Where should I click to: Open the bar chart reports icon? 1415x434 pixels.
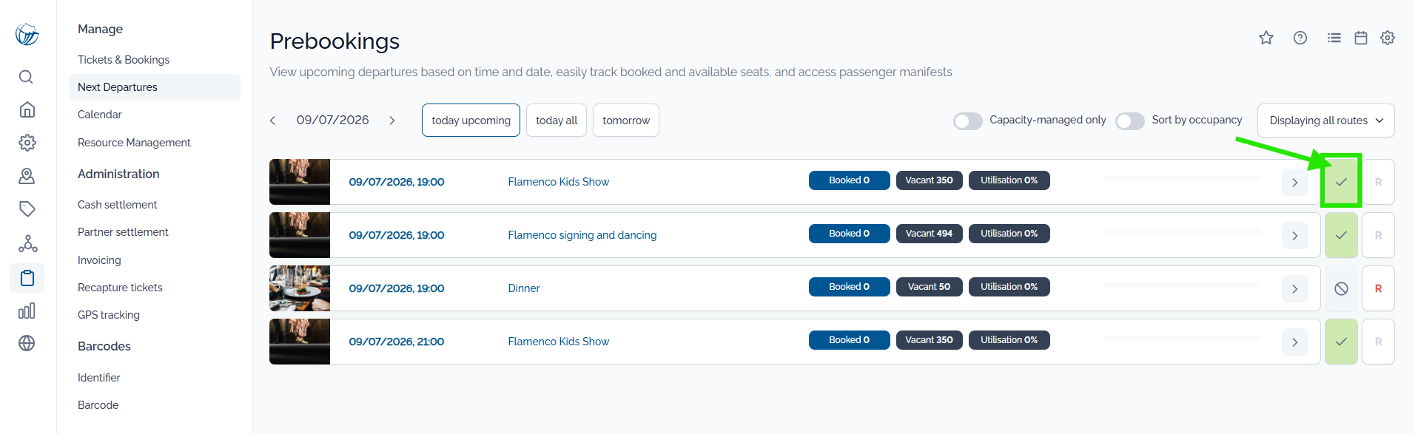point(27,311)
